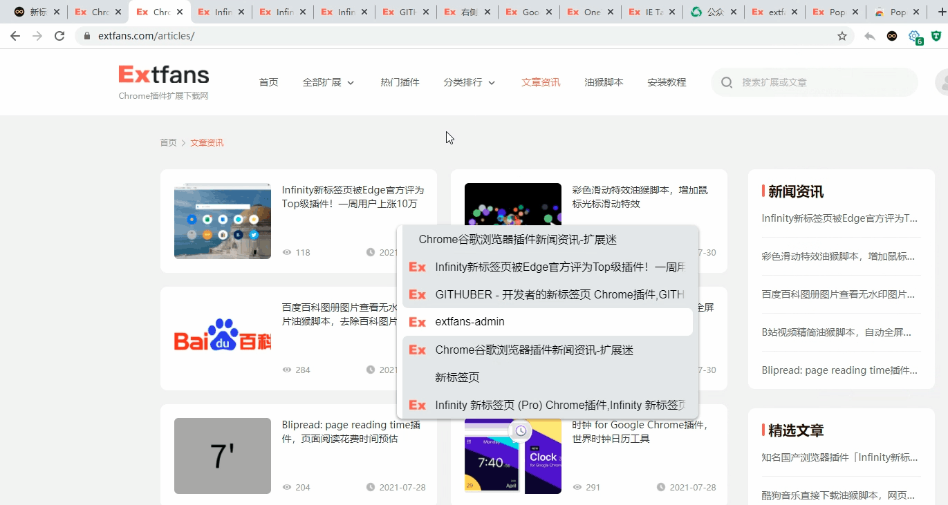Expand the 分类排行 dropdown chevron
Image resolution: width=948 pixels, height=505 pixels.
[x=492, y=83]
